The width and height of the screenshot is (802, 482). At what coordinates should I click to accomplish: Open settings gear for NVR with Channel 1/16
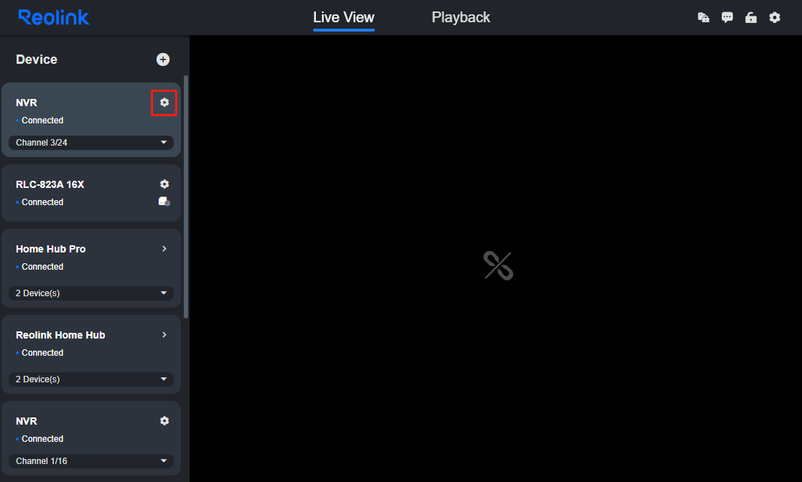pyautogui.click(x=164, y=420)
